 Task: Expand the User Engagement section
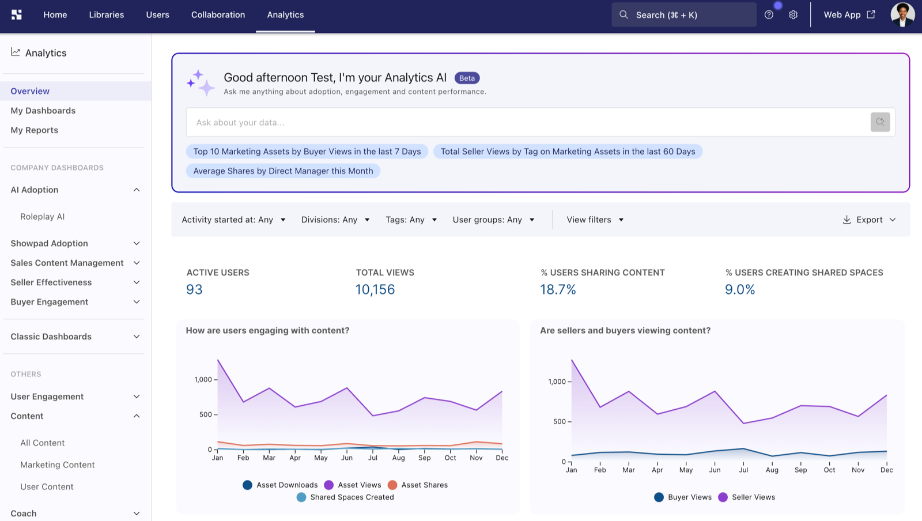point(137,397)
